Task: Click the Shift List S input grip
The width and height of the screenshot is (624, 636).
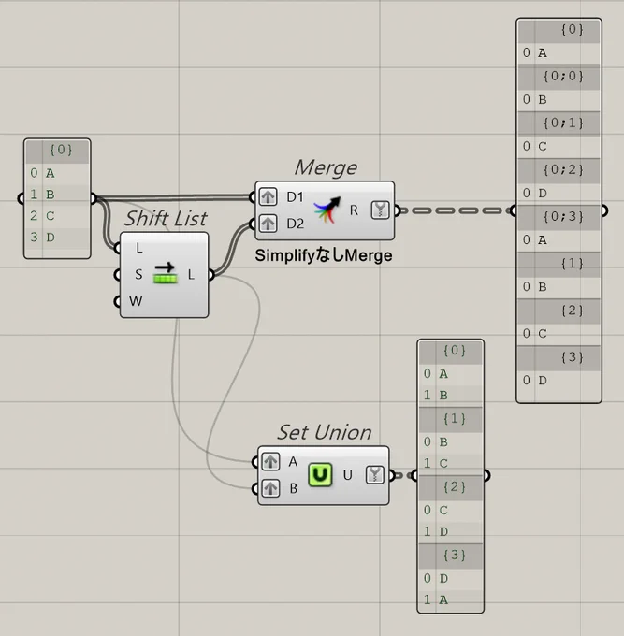Action: [118, 275]
